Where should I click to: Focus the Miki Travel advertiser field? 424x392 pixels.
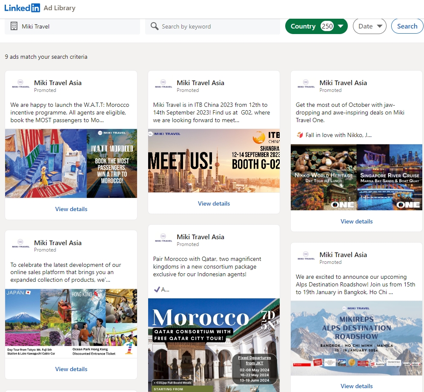tap(72, 26)
